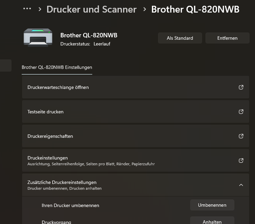Click external-link icon beside Druckereigenschaften

tap(241, 136)
